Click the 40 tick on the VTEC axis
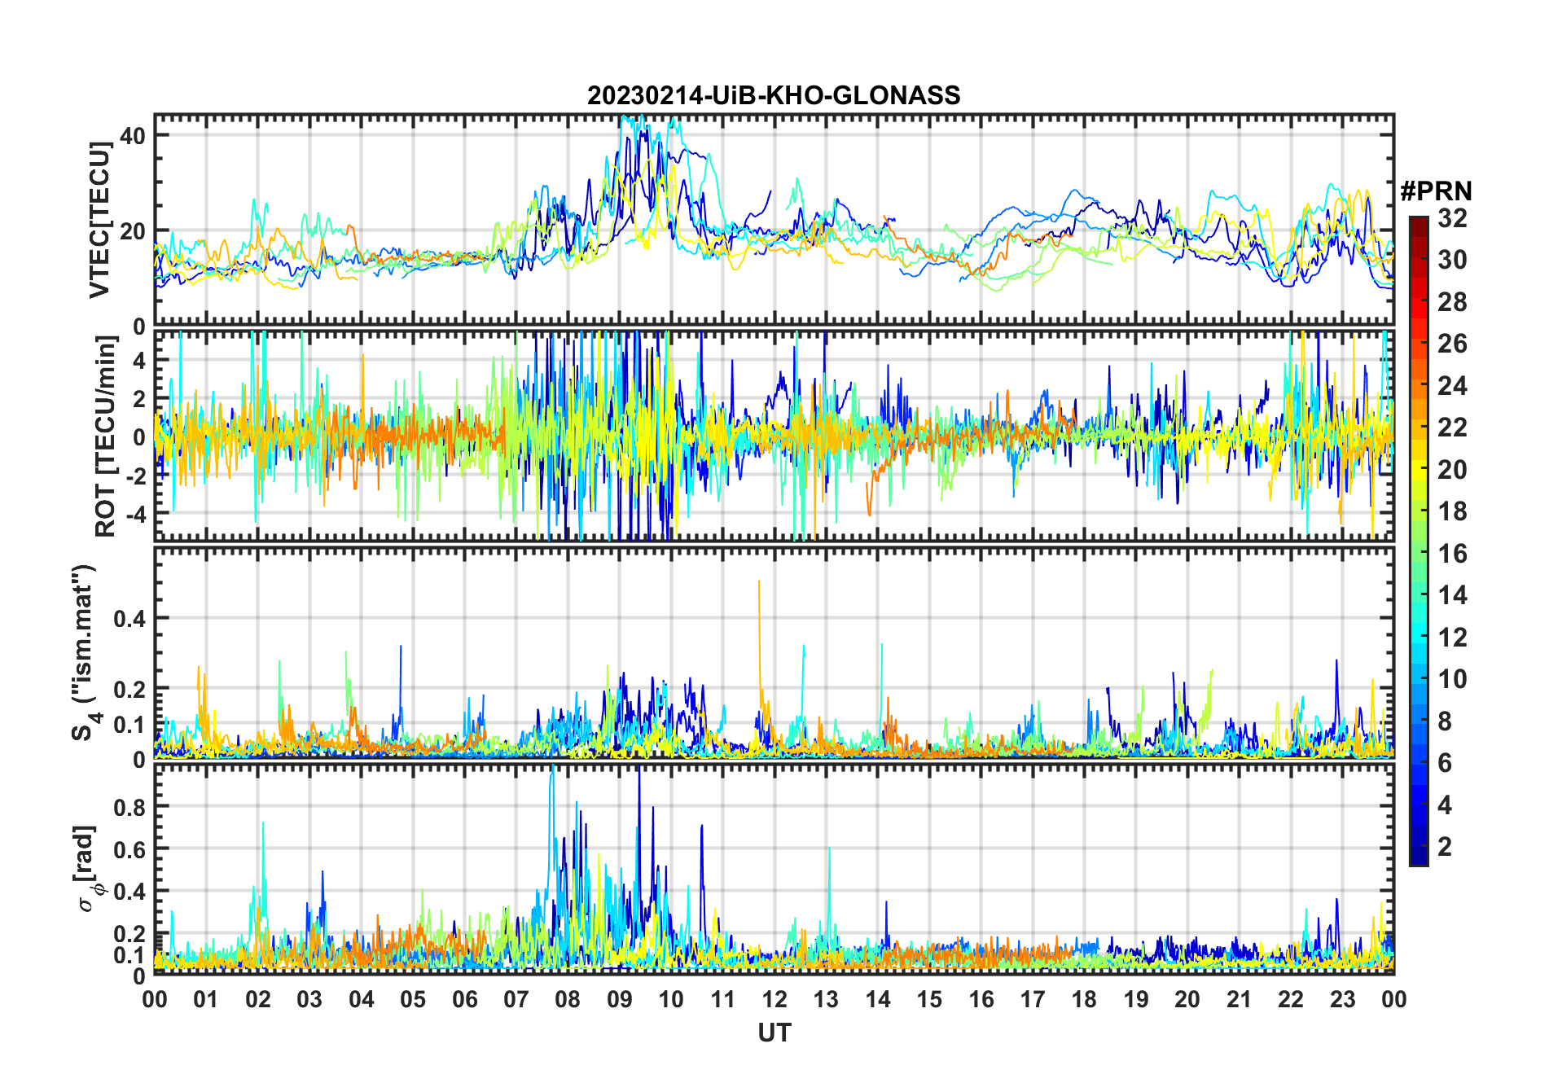 tap(132, 135)
